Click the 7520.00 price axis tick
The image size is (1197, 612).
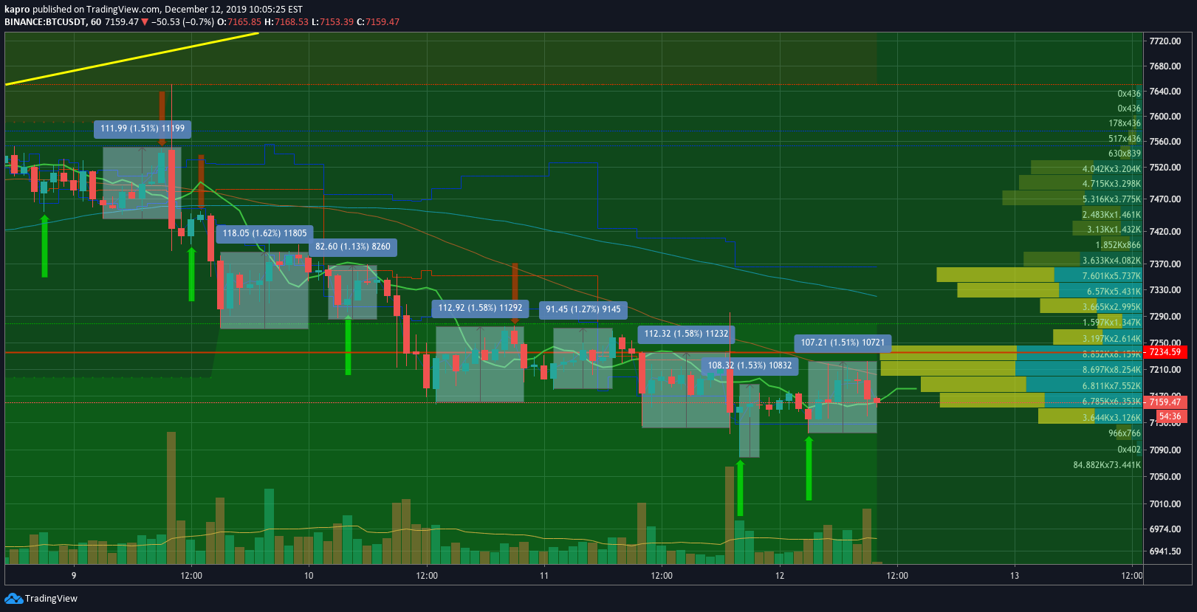tap(1165, 168)
